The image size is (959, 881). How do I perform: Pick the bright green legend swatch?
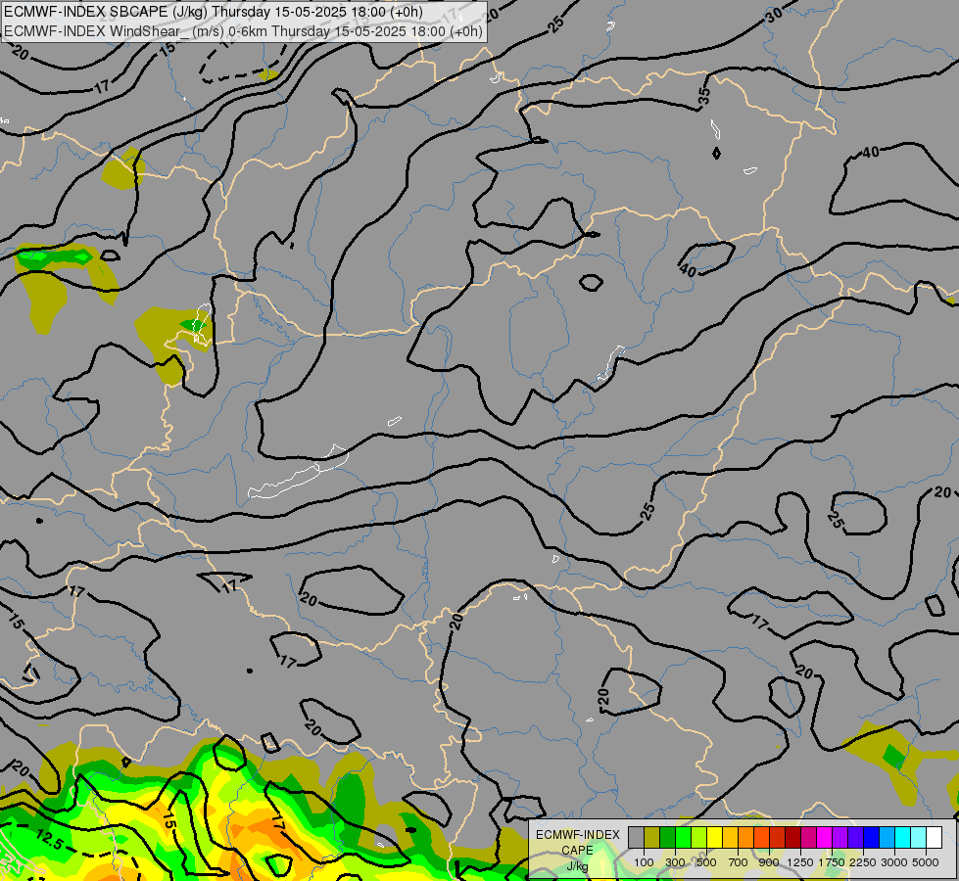pyautogui.click(x=683, y=837)
